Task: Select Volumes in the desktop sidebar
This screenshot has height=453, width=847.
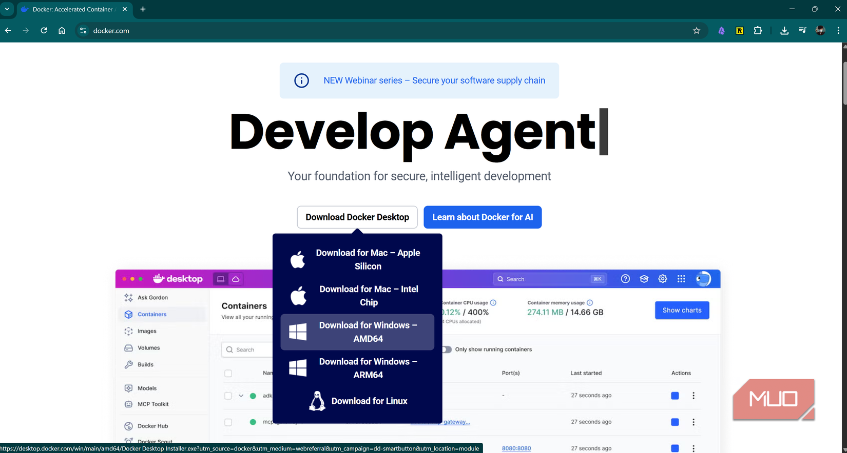Action: [148, 348]
